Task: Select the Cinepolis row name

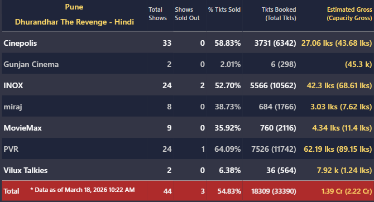Action: (20, 43)
